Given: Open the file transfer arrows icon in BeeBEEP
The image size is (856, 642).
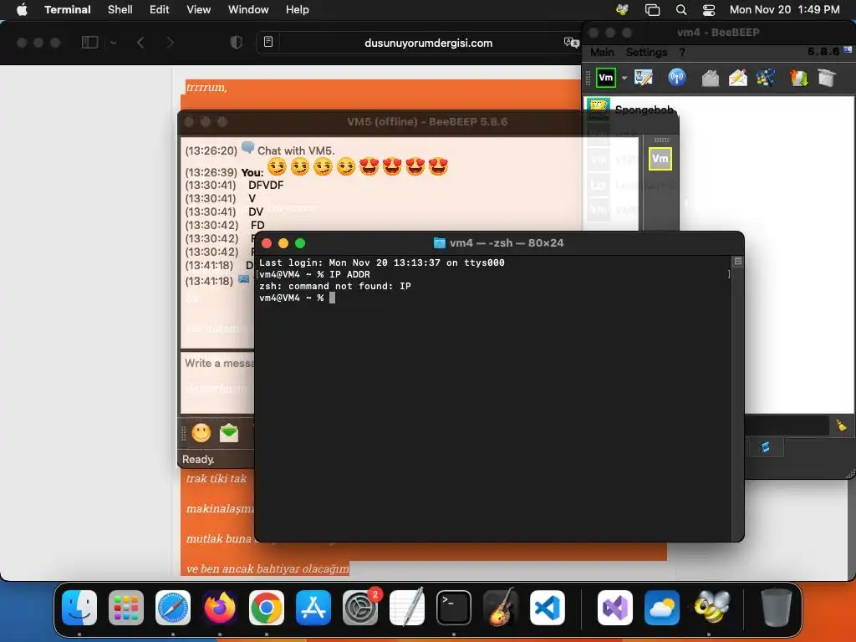Looking at the screenshot, I should (798, 78).
